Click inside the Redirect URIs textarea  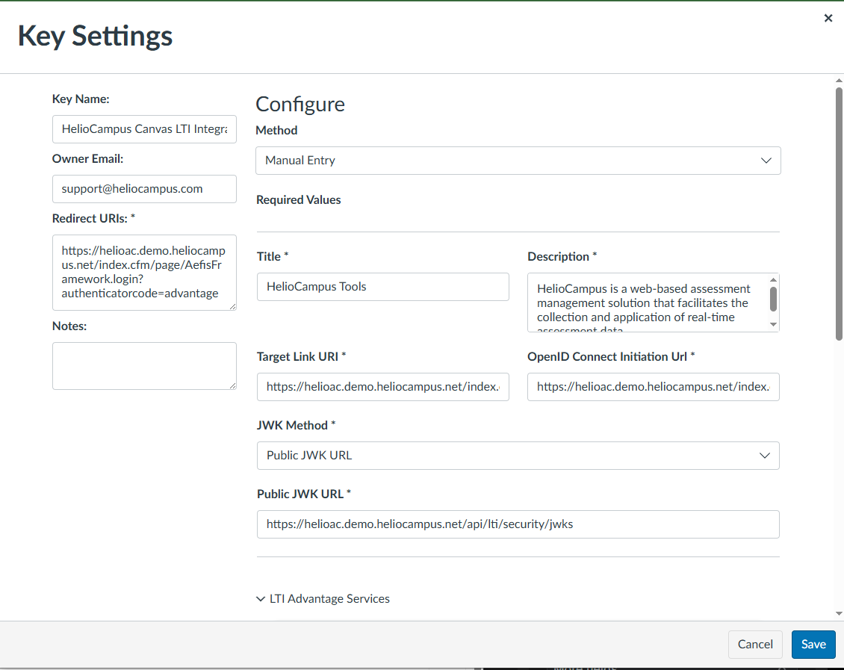tap(144, 272)
